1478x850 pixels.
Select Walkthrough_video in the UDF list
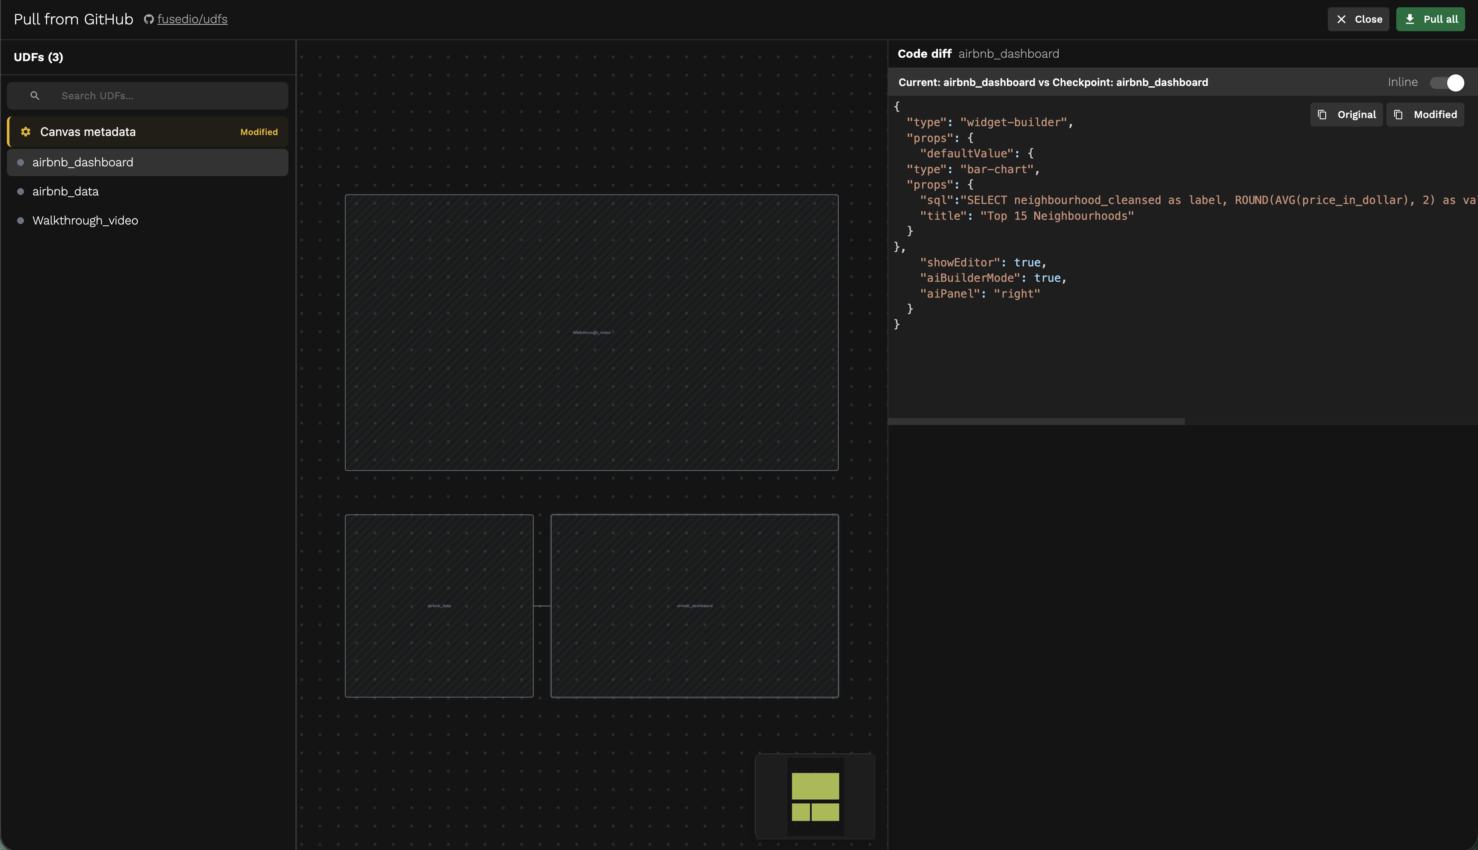pos(147,221)
